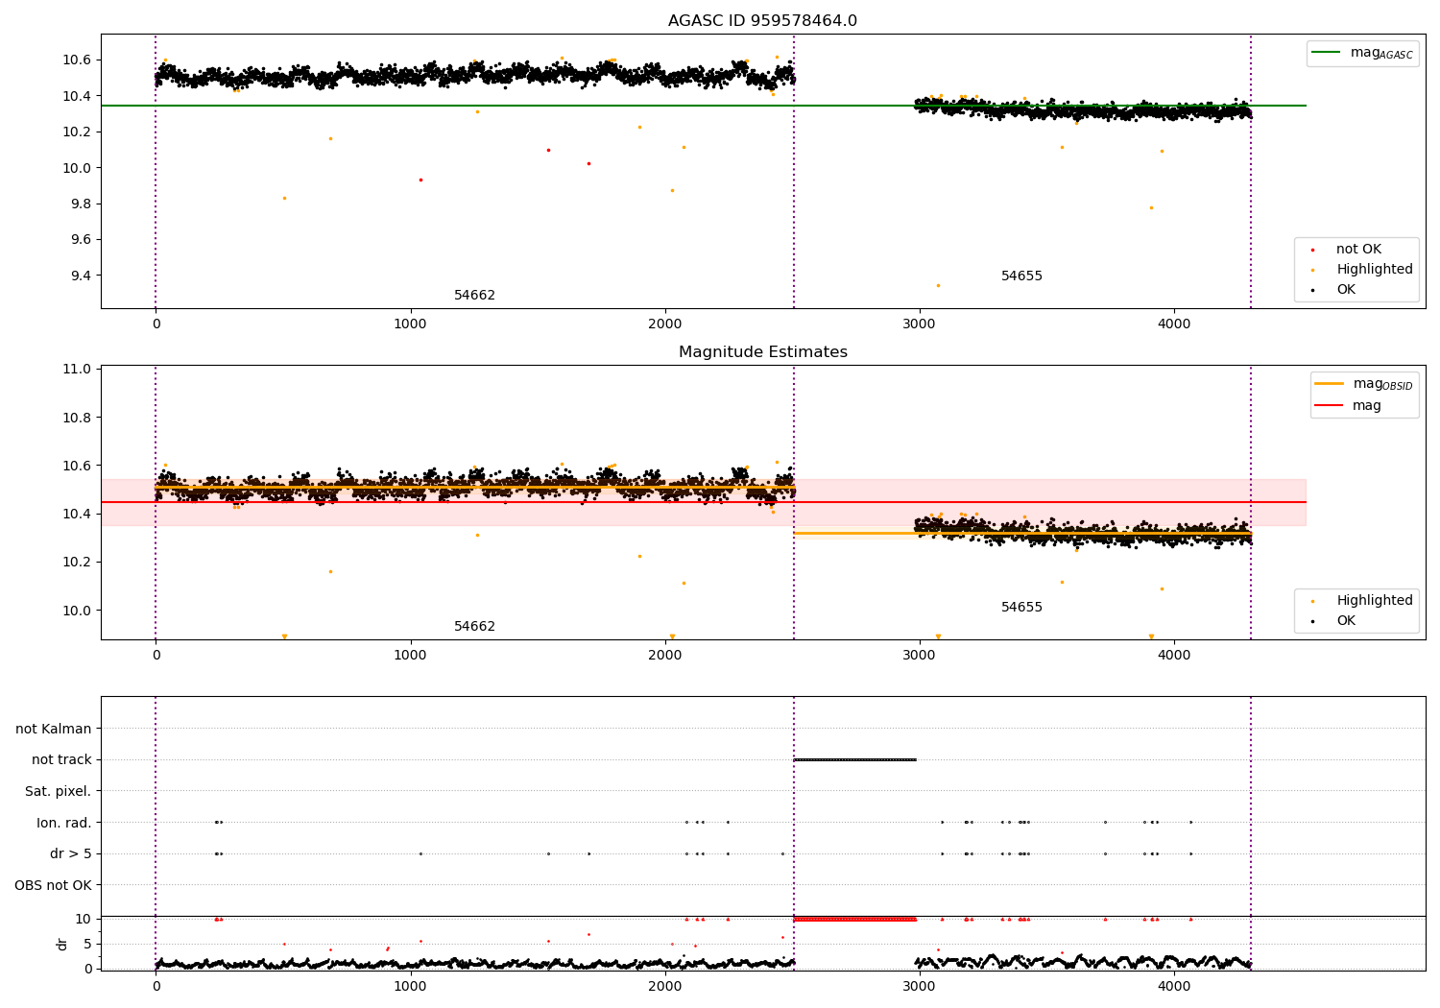Click the 'not OK' legend entry in top plot
Screen dimensions: 1440x1008
(x=1358, y=250)
